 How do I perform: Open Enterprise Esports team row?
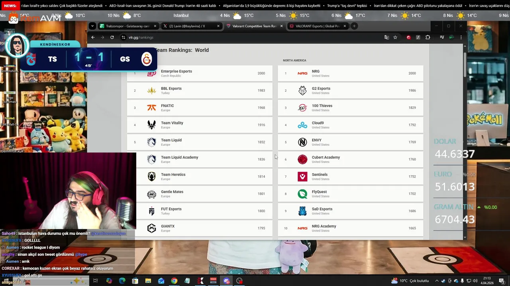point(200,73)
